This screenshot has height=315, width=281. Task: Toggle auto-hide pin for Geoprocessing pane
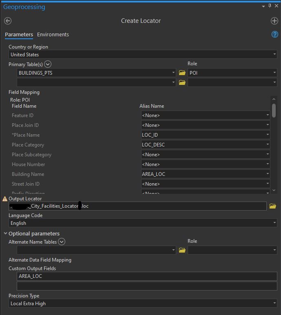[270, 6]
